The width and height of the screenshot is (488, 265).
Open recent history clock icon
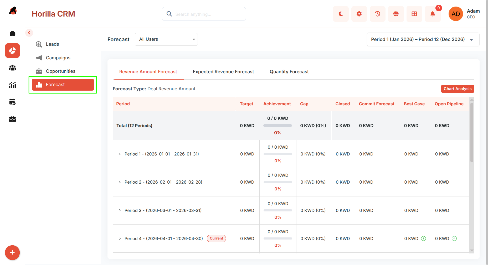[377, 14]
